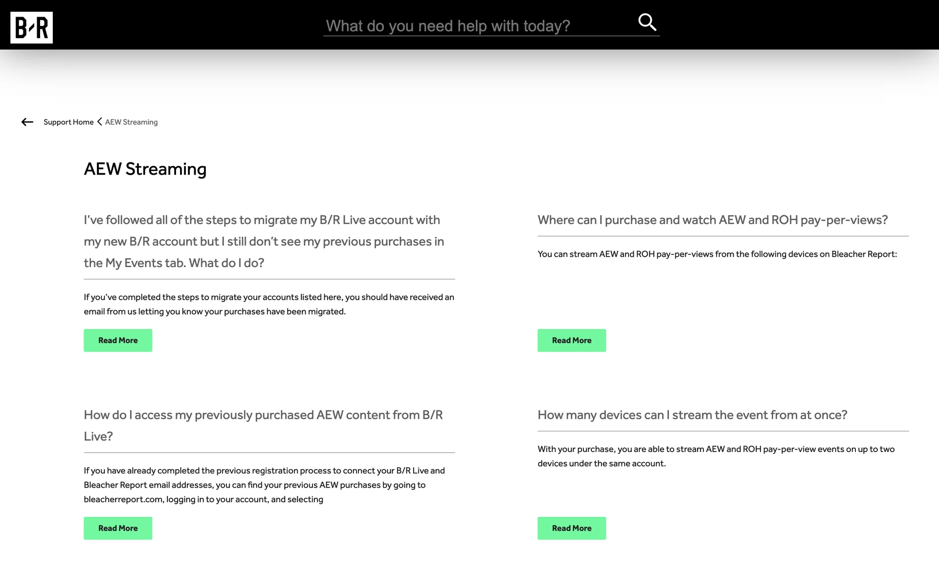Open the how many devices question

(692, 415)
